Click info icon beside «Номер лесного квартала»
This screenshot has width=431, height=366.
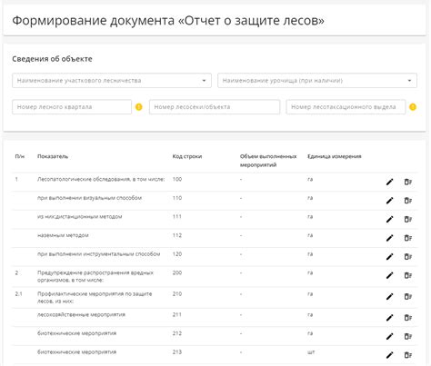(139, 107)
